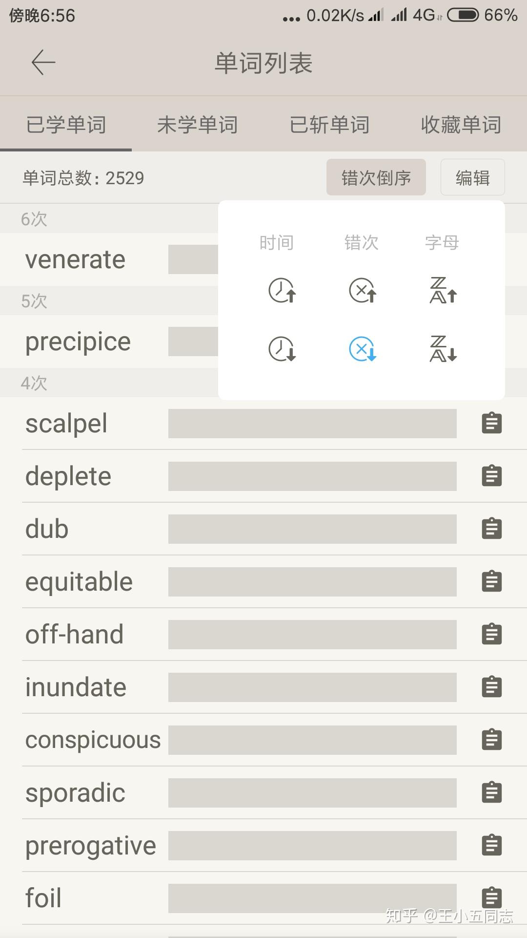Tap the back arrow icon
This screenshot has height=938, width=527.
coord(43,63)
